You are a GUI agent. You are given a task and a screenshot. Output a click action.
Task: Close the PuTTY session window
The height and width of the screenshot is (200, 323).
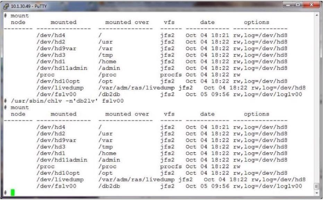(x=311, y=5)
